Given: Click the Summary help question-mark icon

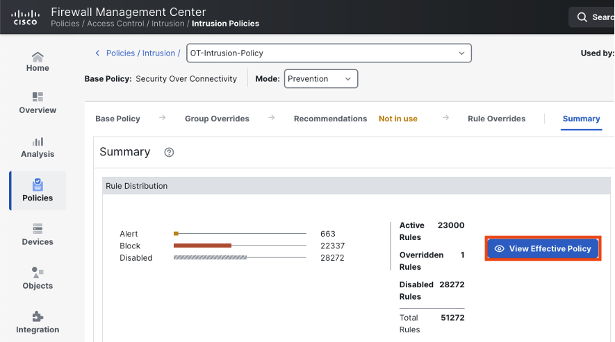Looking at the screenshot, I should (x=169, y=153).
